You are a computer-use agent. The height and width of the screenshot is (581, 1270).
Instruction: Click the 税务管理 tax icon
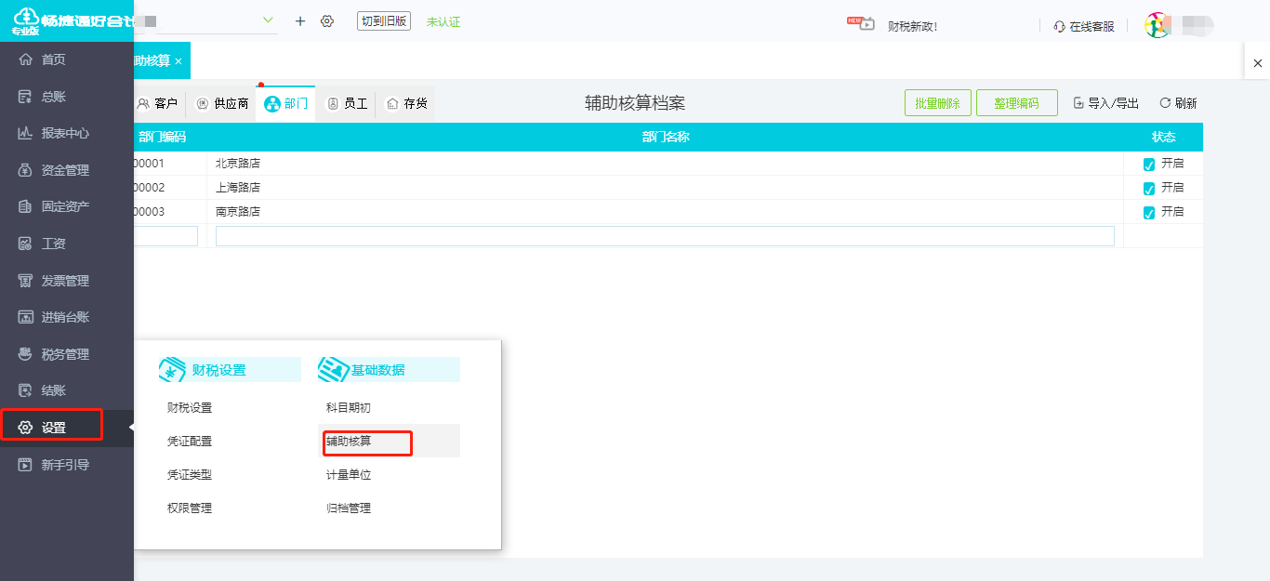tap(25, 354)
